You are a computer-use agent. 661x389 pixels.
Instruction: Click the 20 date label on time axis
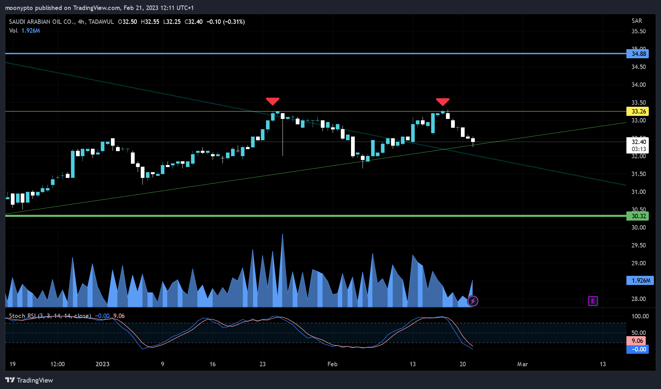[x=463, y=364]
